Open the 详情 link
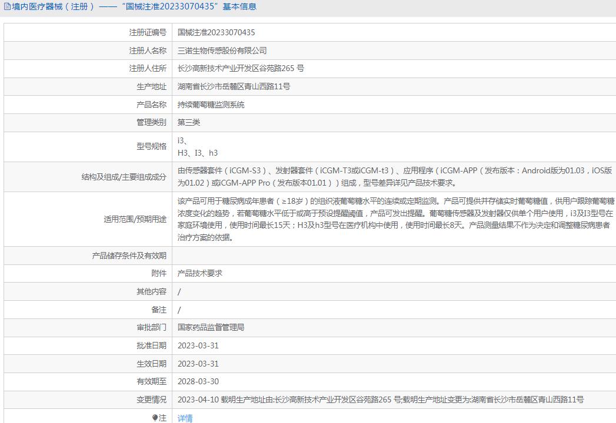This screenshot has height=423, width=616. click(x=185, y=418)
